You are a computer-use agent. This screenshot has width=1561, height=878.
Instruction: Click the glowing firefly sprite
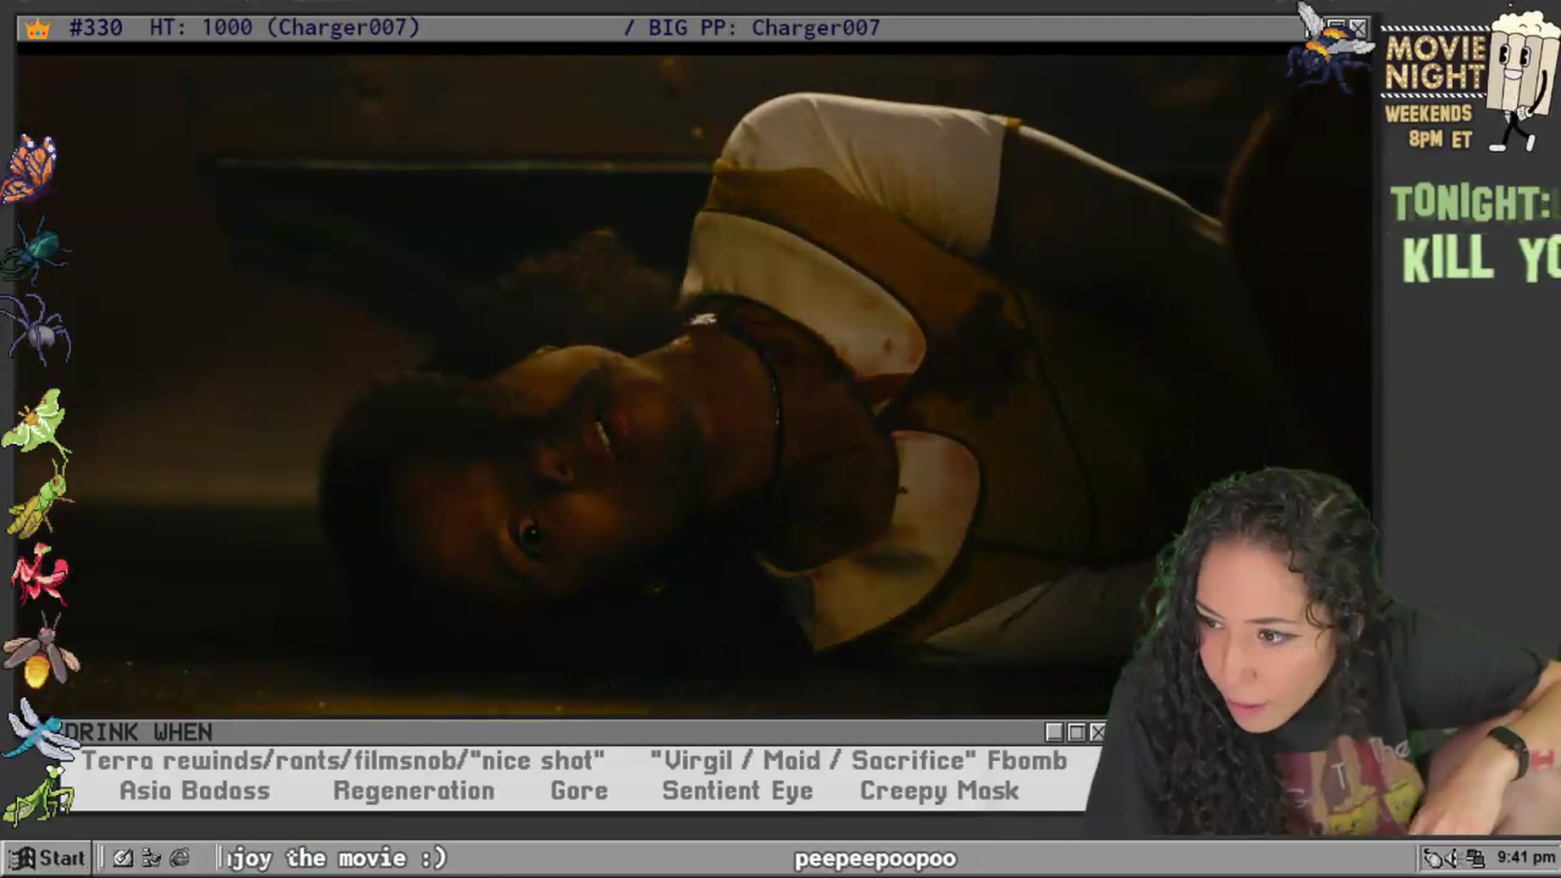tap(41, 651)
